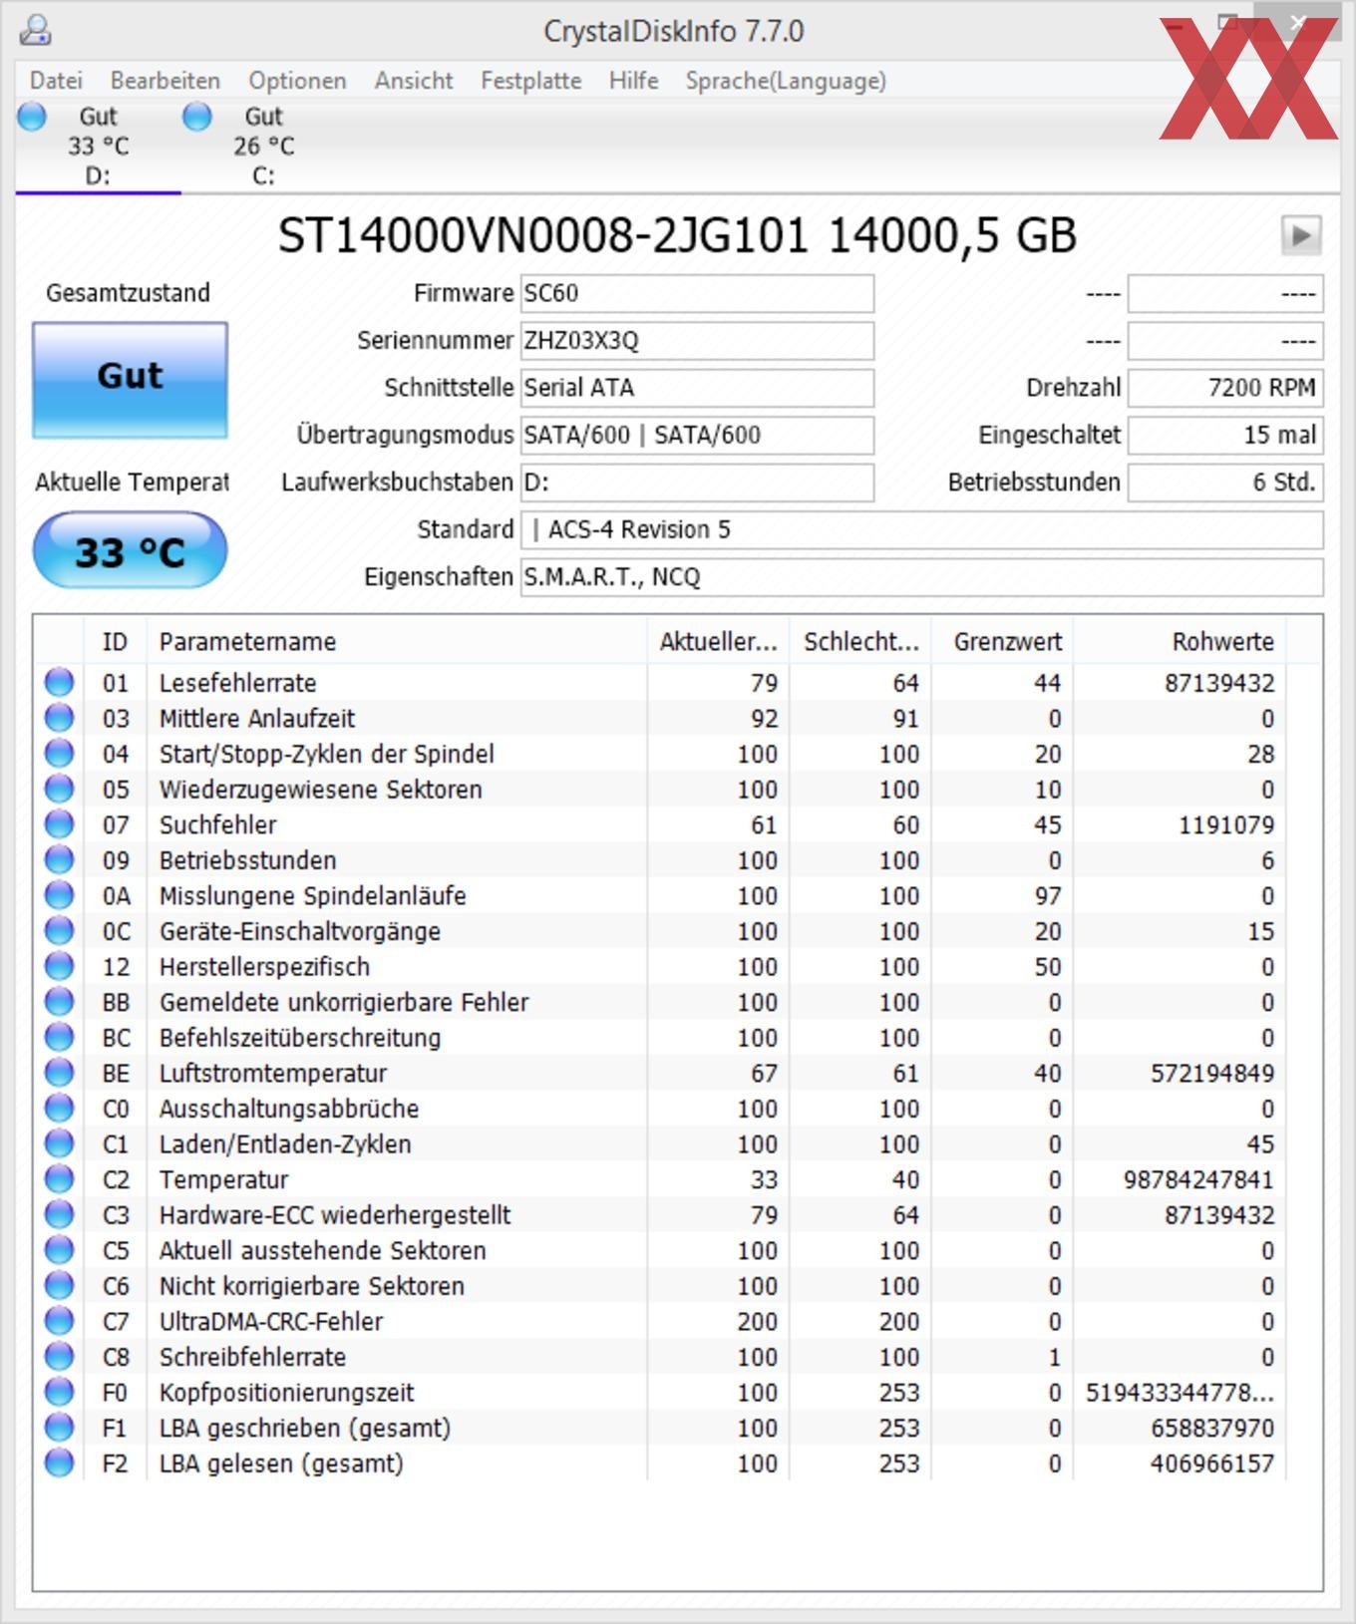1356x1624 pixels.
Task: Click the blue status orb for drive C:
Action: coord(197,117)
